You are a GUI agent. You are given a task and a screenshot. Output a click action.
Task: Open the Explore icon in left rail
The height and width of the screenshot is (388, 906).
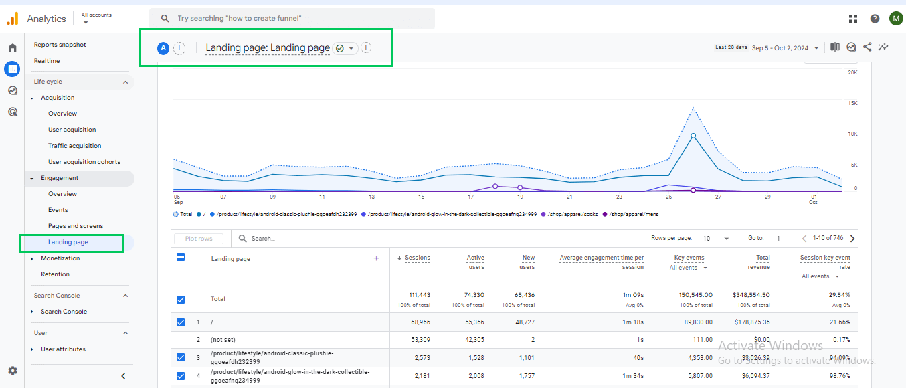point(12,90)
